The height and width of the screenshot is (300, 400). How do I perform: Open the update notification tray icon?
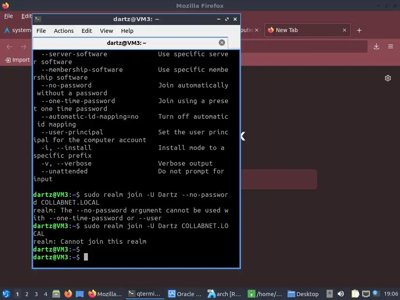tap(375, 293)
